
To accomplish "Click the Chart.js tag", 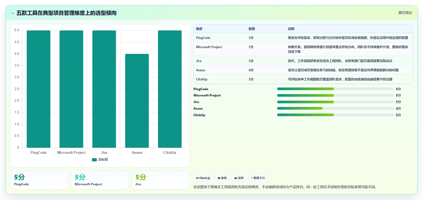I will click(x=203, y=178).
